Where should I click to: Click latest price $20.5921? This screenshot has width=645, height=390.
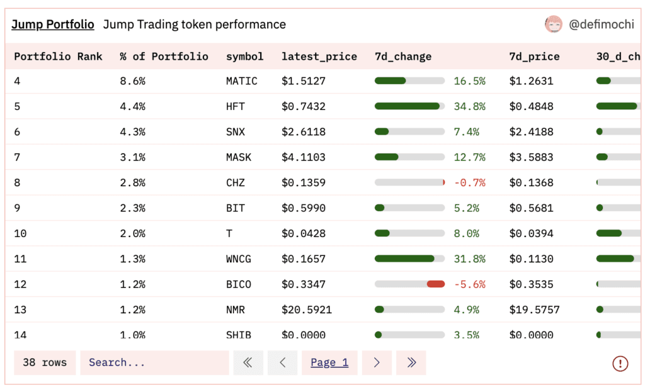pyautogui.click(x=307, y=309)
